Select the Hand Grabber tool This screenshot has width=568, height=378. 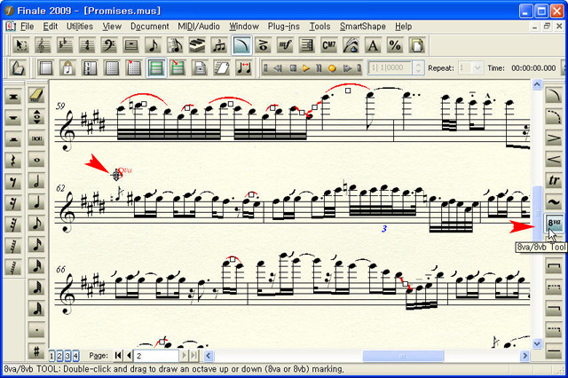[18, 67]
